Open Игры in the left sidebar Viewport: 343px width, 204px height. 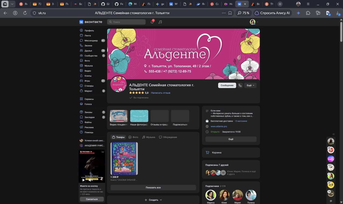click(92, 81)
